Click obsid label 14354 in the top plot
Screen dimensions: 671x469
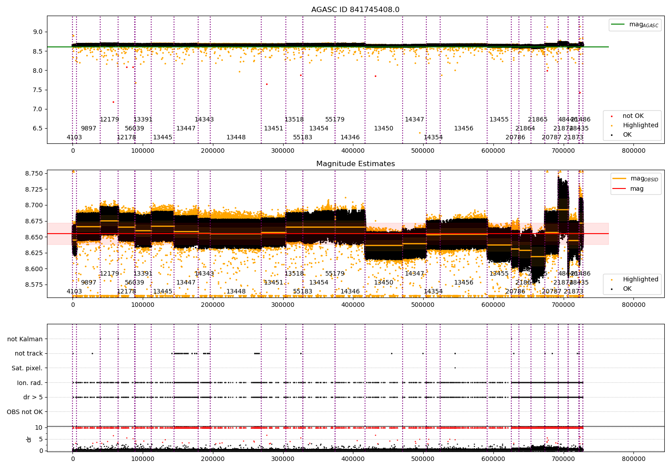coord(433,138)
